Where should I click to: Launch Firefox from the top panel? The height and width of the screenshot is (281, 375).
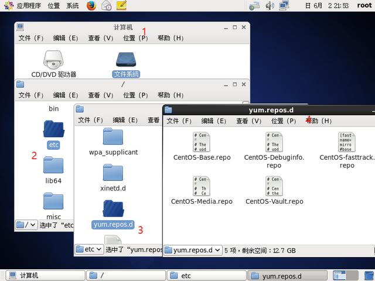[x=91, y=5]
